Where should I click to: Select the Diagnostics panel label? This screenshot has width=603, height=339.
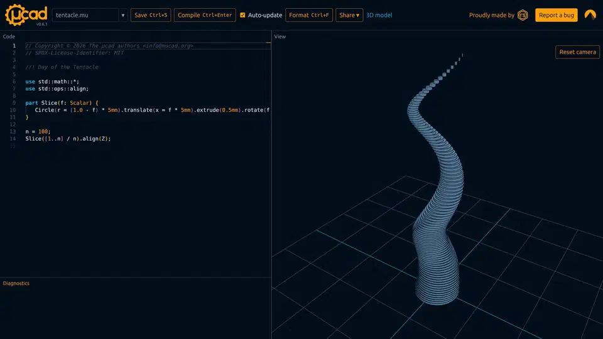[x=16, y=283]
